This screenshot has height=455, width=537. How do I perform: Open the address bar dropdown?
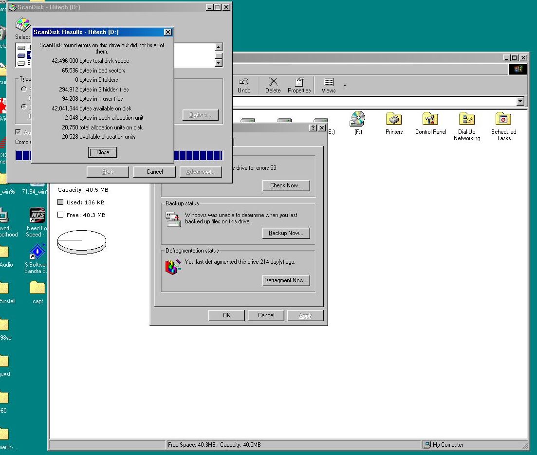pos(520,101)
